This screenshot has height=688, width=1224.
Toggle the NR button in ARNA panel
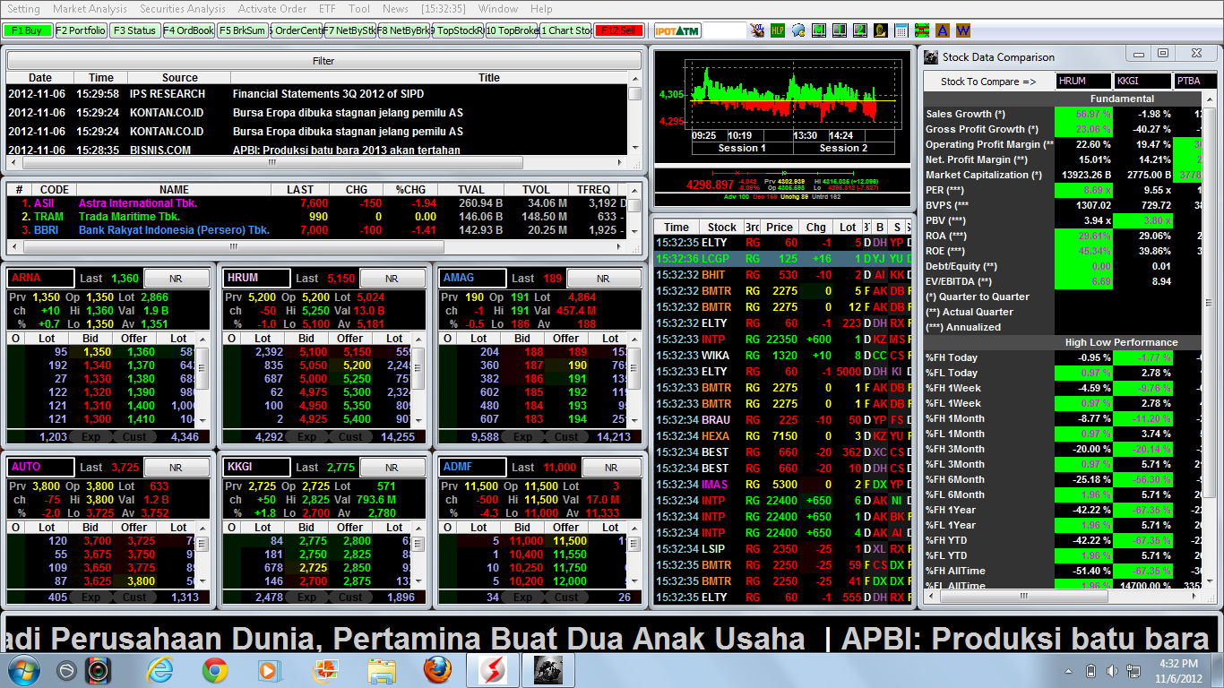click(x=176, y=279)
